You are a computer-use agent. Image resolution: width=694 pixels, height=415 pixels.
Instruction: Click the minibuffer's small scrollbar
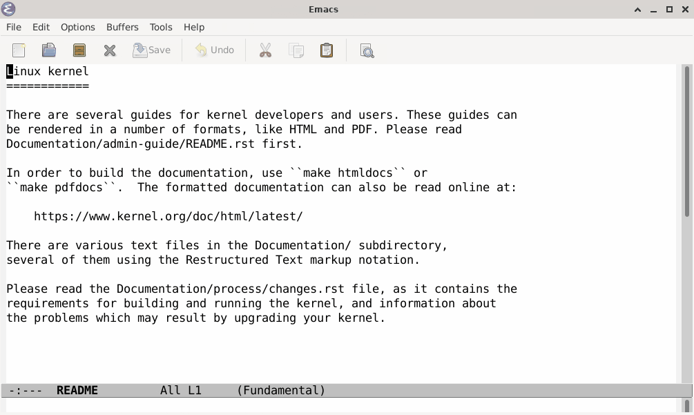coord(687,406)
